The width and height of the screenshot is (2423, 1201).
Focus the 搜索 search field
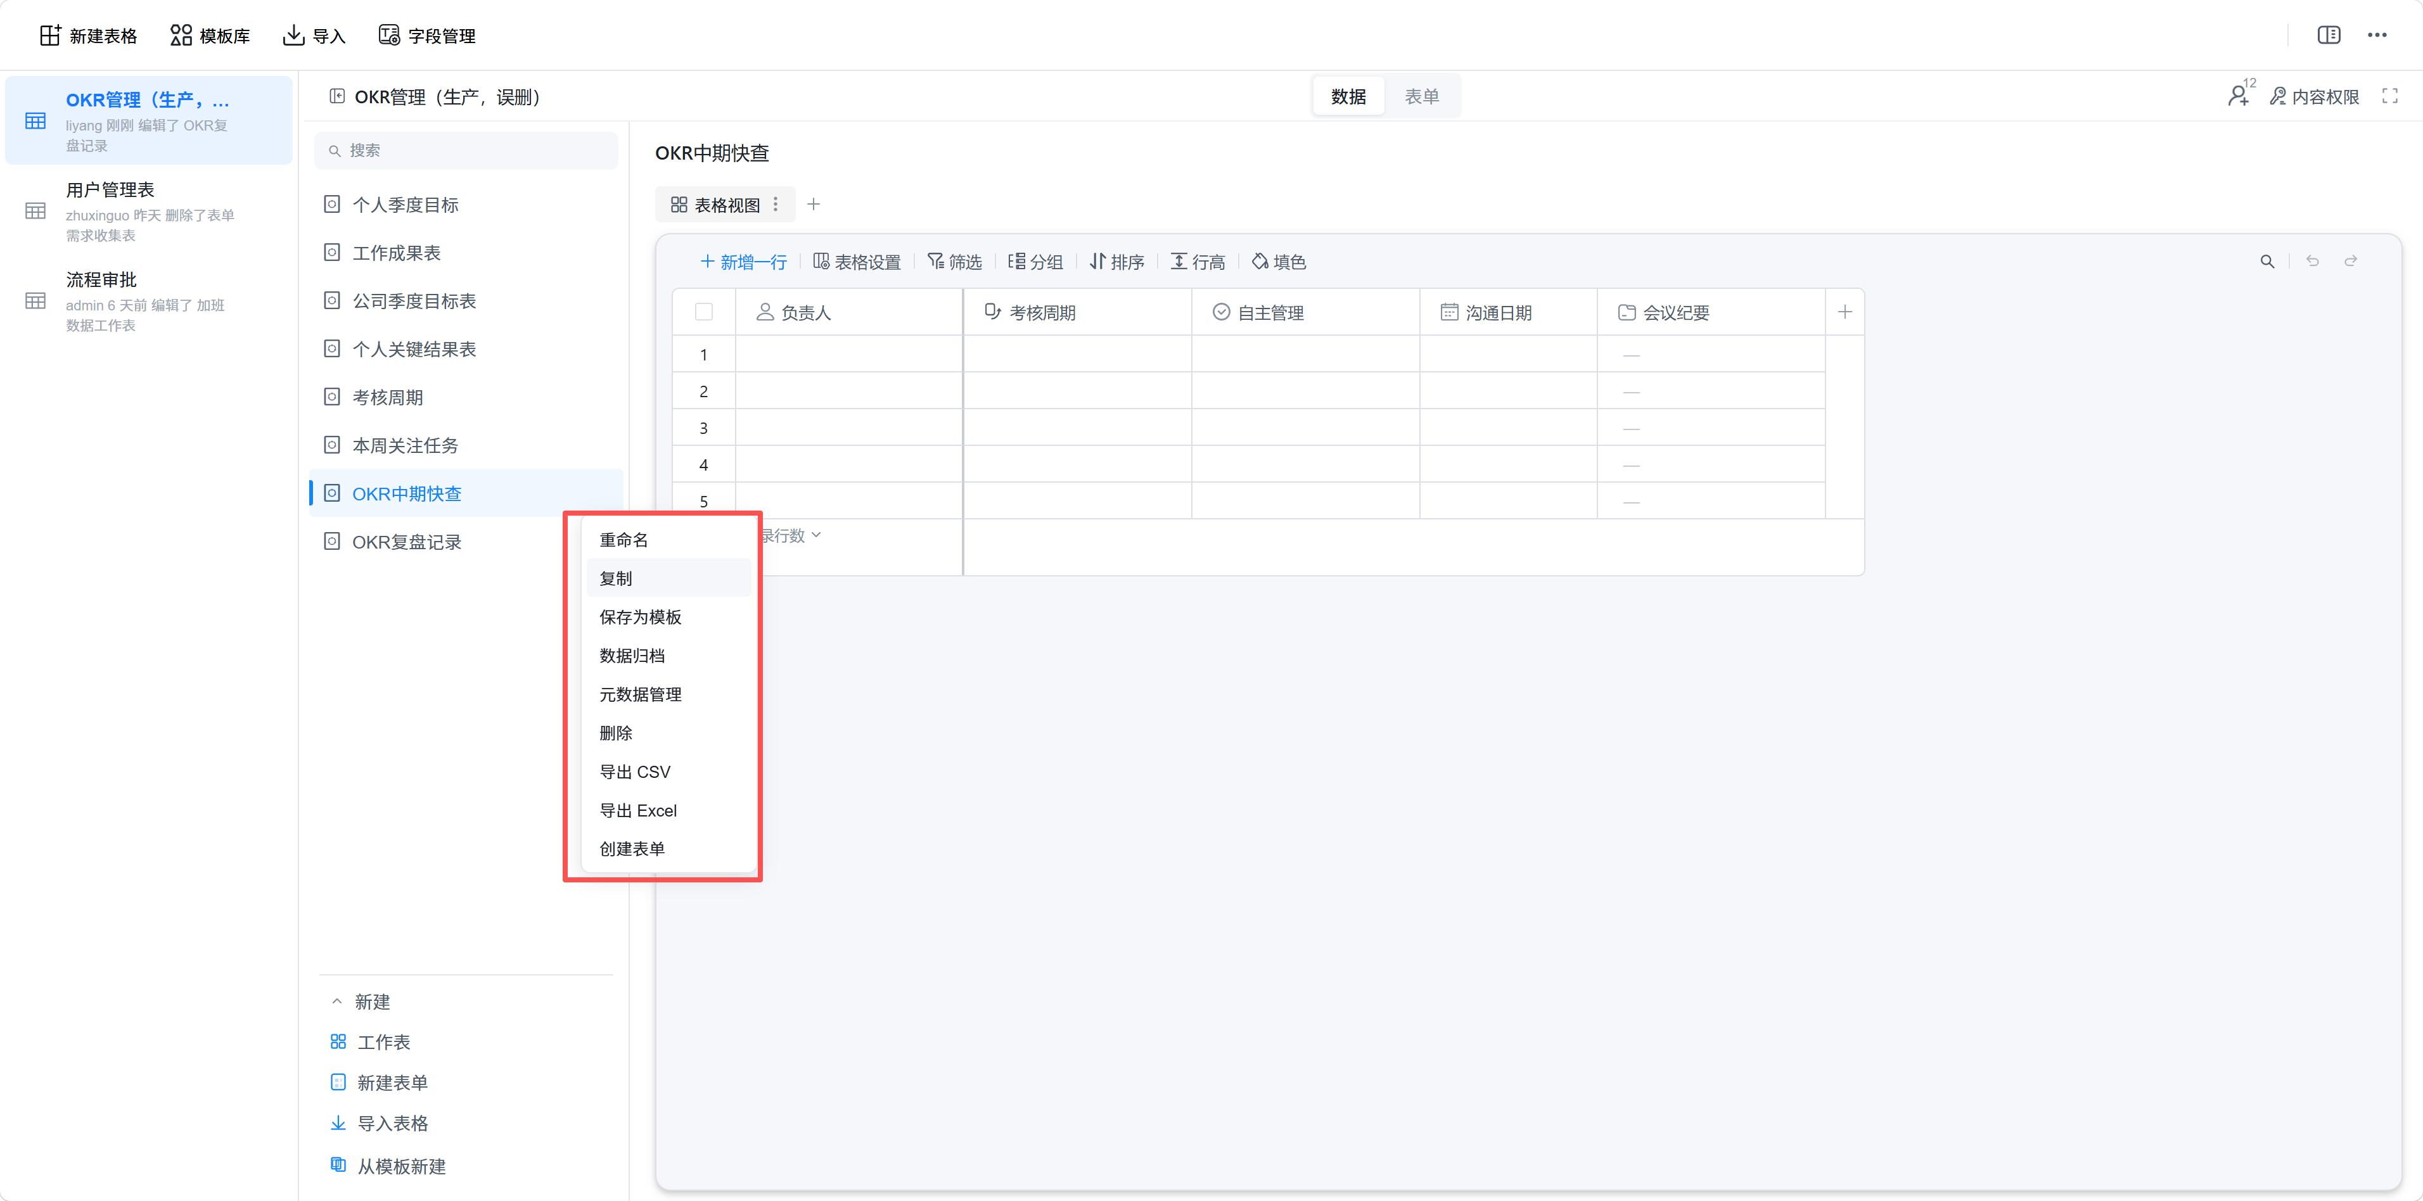pos(466,151)
